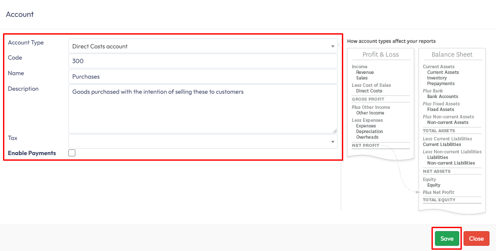This screenshot has height=251, width=496.
Task: Click Revenue under Income
Action: [x=365, y=72]
